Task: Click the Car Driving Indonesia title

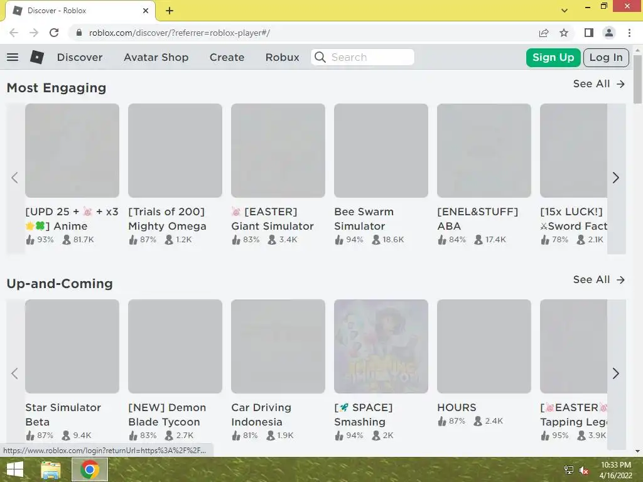Action: [261, 415]
